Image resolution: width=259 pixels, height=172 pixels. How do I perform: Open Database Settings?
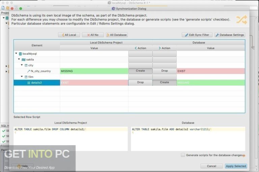(x=230, y=35)
